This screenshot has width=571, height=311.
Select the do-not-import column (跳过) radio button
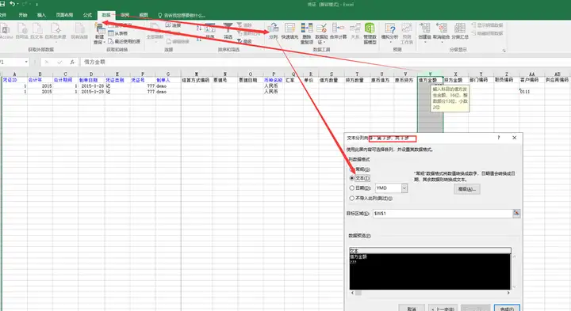click(352, 199)
